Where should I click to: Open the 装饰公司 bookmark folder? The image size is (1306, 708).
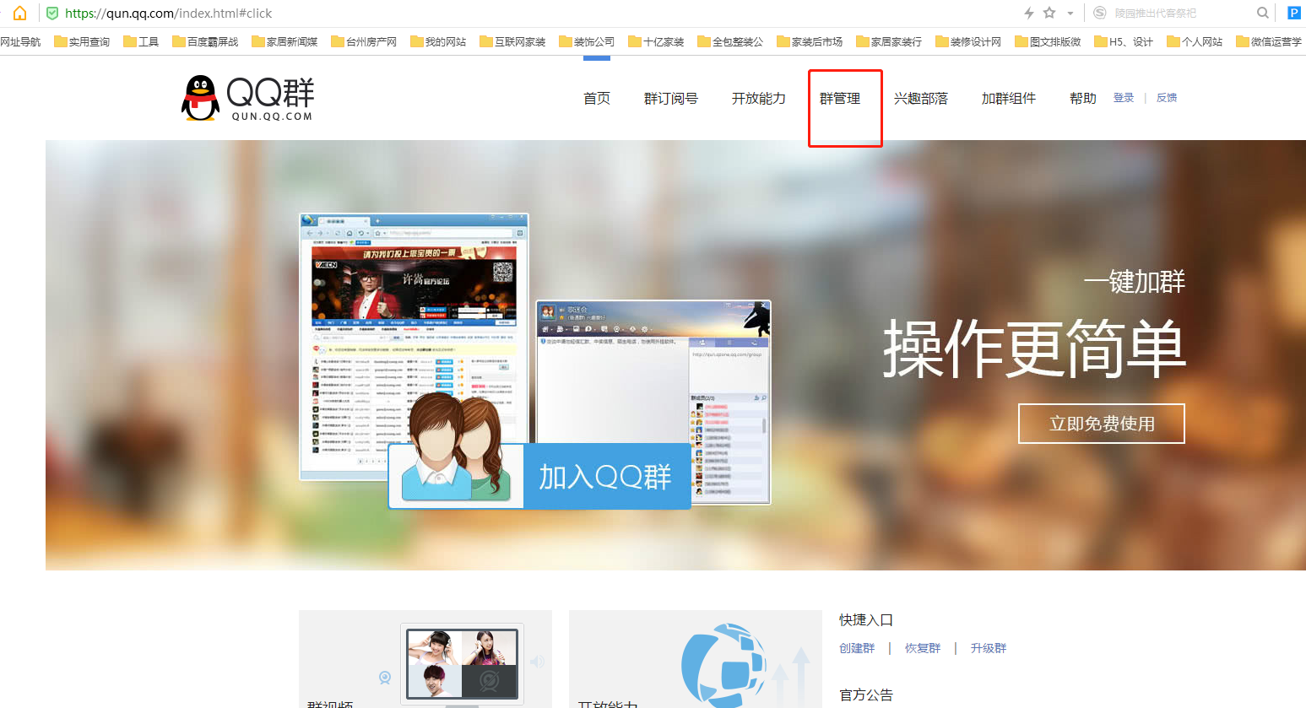[587, 41]
